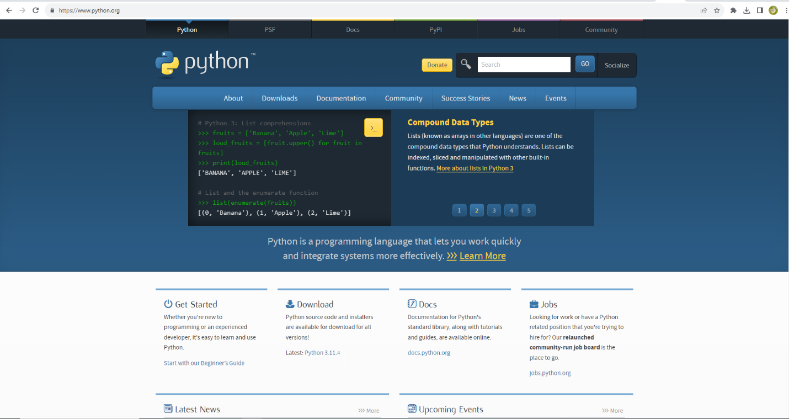Show slide 1 in the code carousel
789x419 pixels.
[x=459, y=210]
